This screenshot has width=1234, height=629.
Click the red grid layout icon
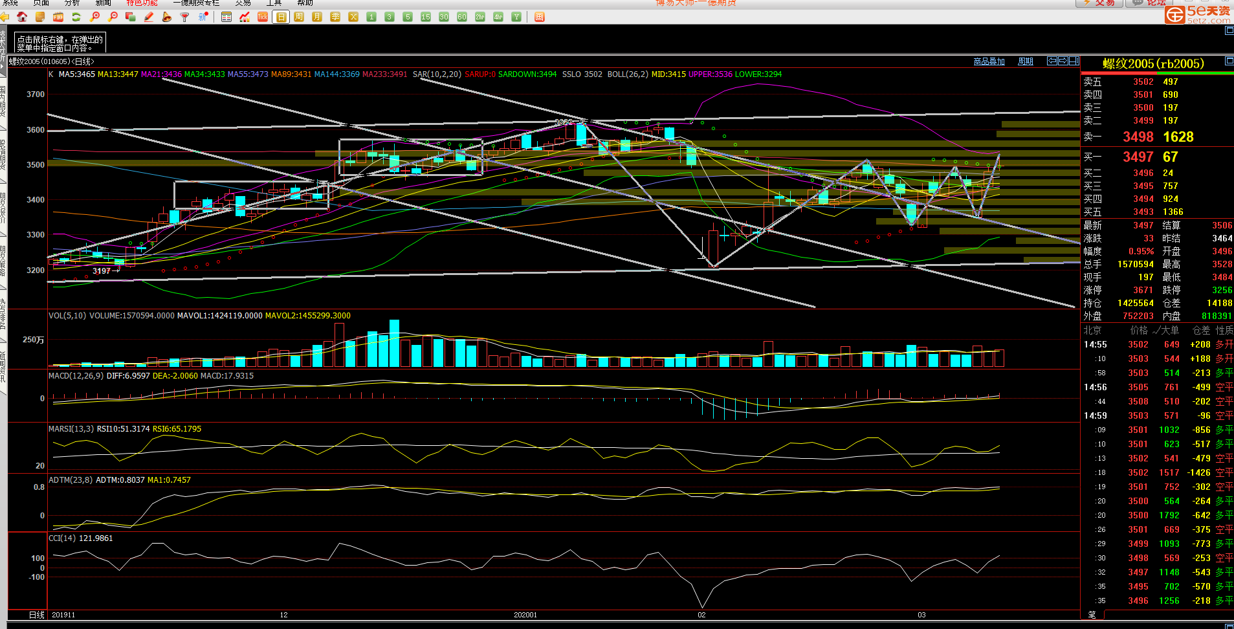coord(540,17)
